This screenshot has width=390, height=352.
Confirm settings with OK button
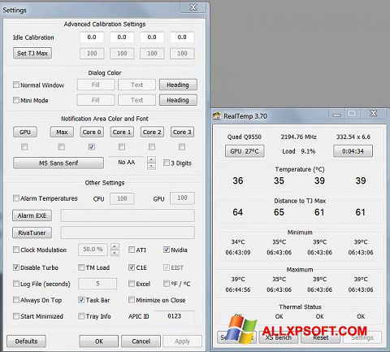pos(98,341)
